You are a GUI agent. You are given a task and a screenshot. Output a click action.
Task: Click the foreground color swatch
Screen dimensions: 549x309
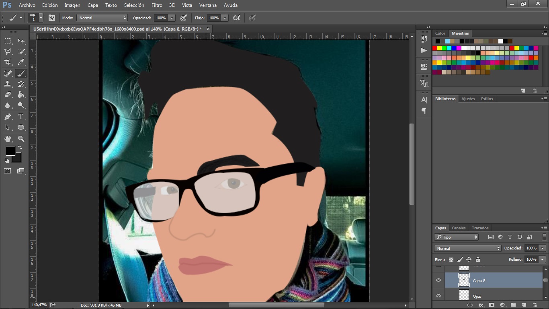[10, 151]
